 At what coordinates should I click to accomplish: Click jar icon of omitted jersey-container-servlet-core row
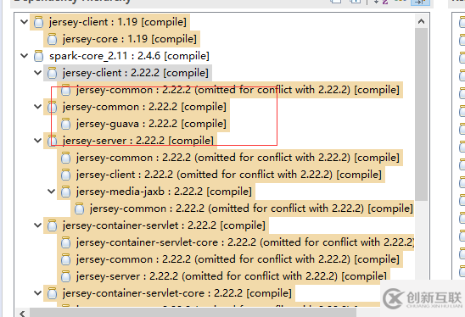[66, 242]
